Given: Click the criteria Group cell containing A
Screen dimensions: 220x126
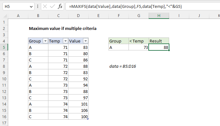Looking at the screenshot, I should pos(119,47).
